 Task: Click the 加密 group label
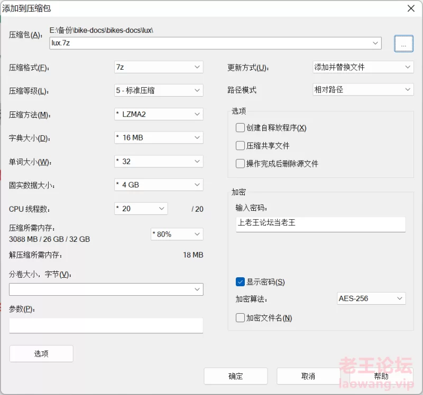pyautogui.click(x=238, y=192)
